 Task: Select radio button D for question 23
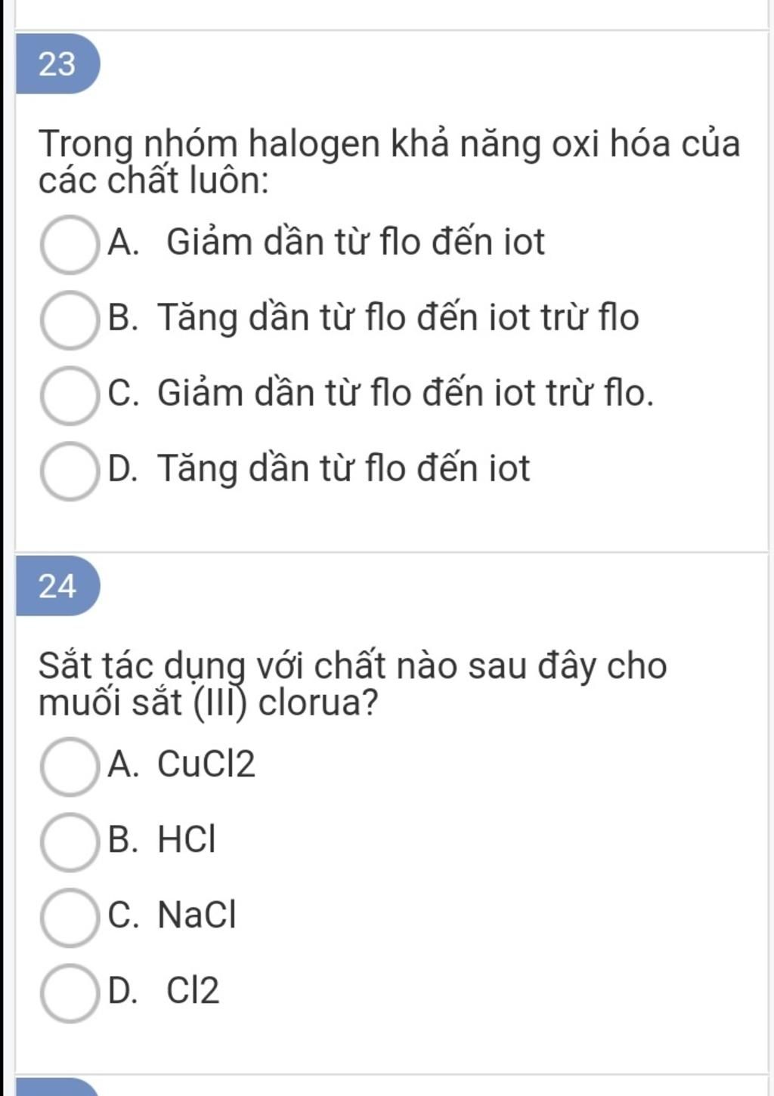pyautogui.click(x=70, y=471)
